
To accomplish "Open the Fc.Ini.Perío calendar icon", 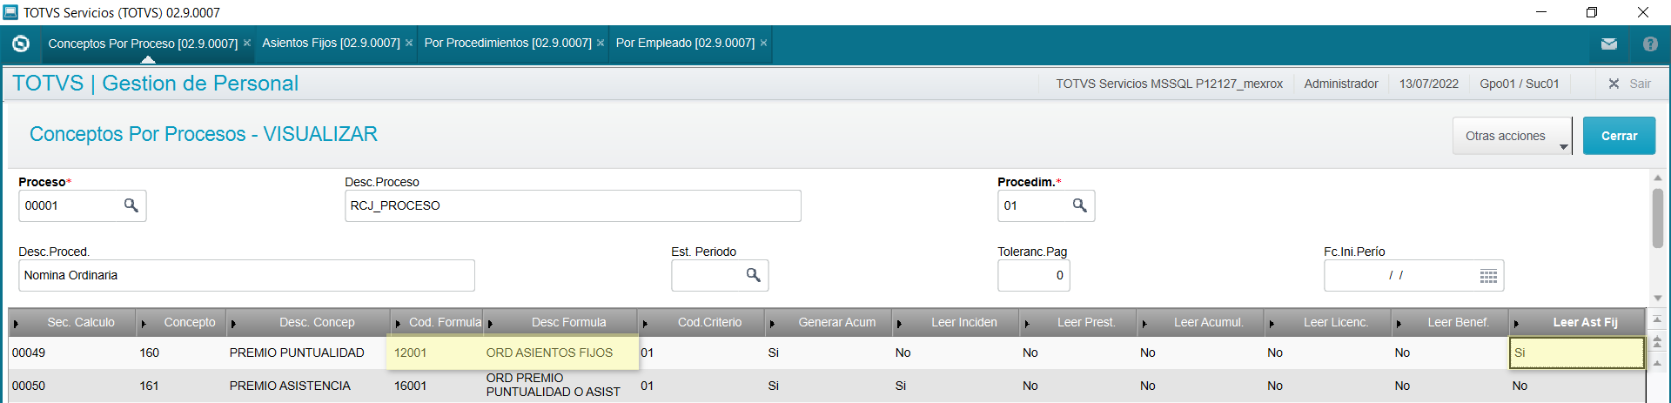I will 1488,276.
